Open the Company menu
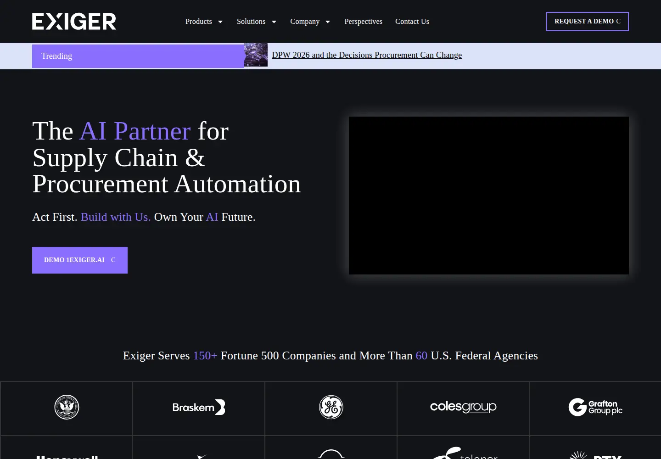Screen dimensions: 661x459 [305, 22]
